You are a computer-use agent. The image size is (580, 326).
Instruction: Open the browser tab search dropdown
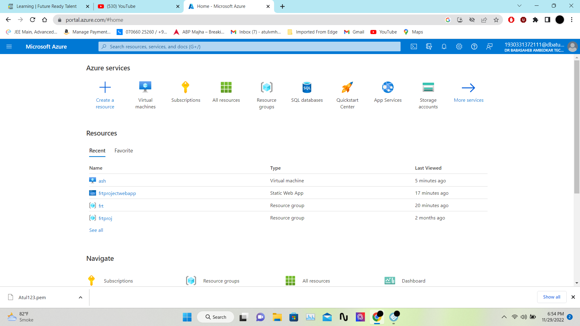519,5
